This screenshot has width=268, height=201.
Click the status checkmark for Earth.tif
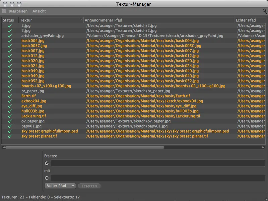(10, 96)
